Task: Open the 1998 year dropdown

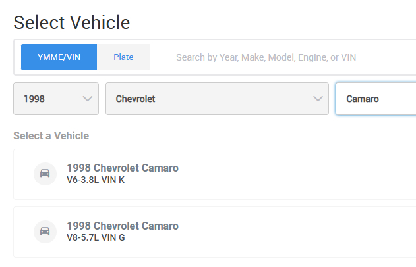Action: click(x=56, y=99)
